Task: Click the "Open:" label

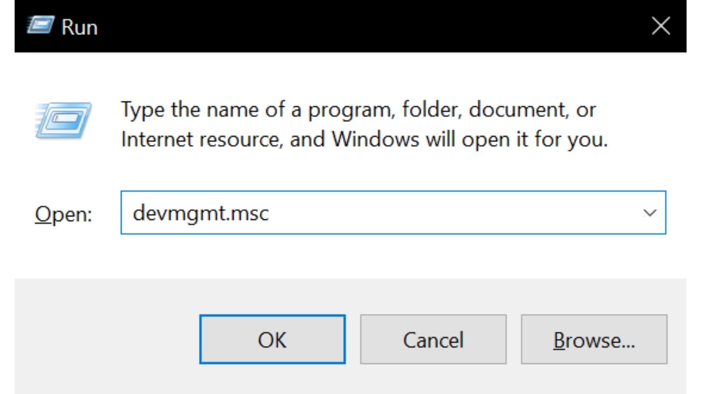Action: coord(64,215)
